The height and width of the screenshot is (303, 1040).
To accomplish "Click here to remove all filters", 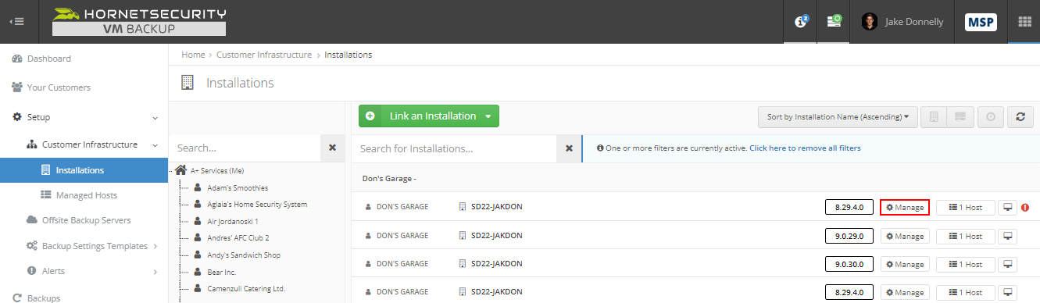I will [x=805, y=148].
